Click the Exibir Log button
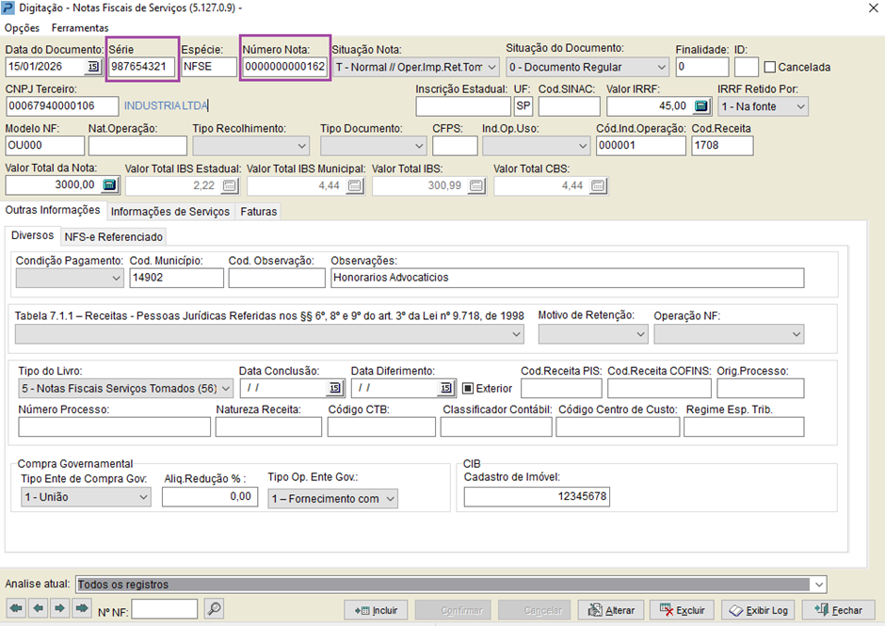885x626 pixels. [758, 610]
